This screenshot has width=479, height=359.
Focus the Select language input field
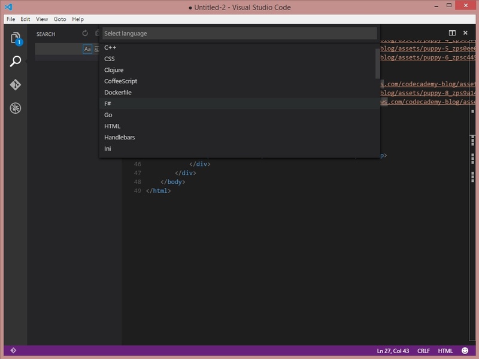tap(239, 34)
